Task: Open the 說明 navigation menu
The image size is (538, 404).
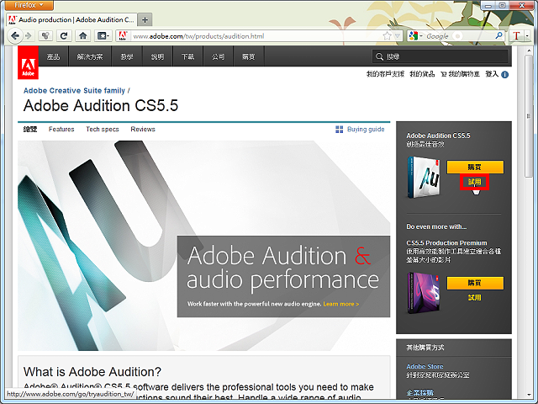Action: [157, 56]
